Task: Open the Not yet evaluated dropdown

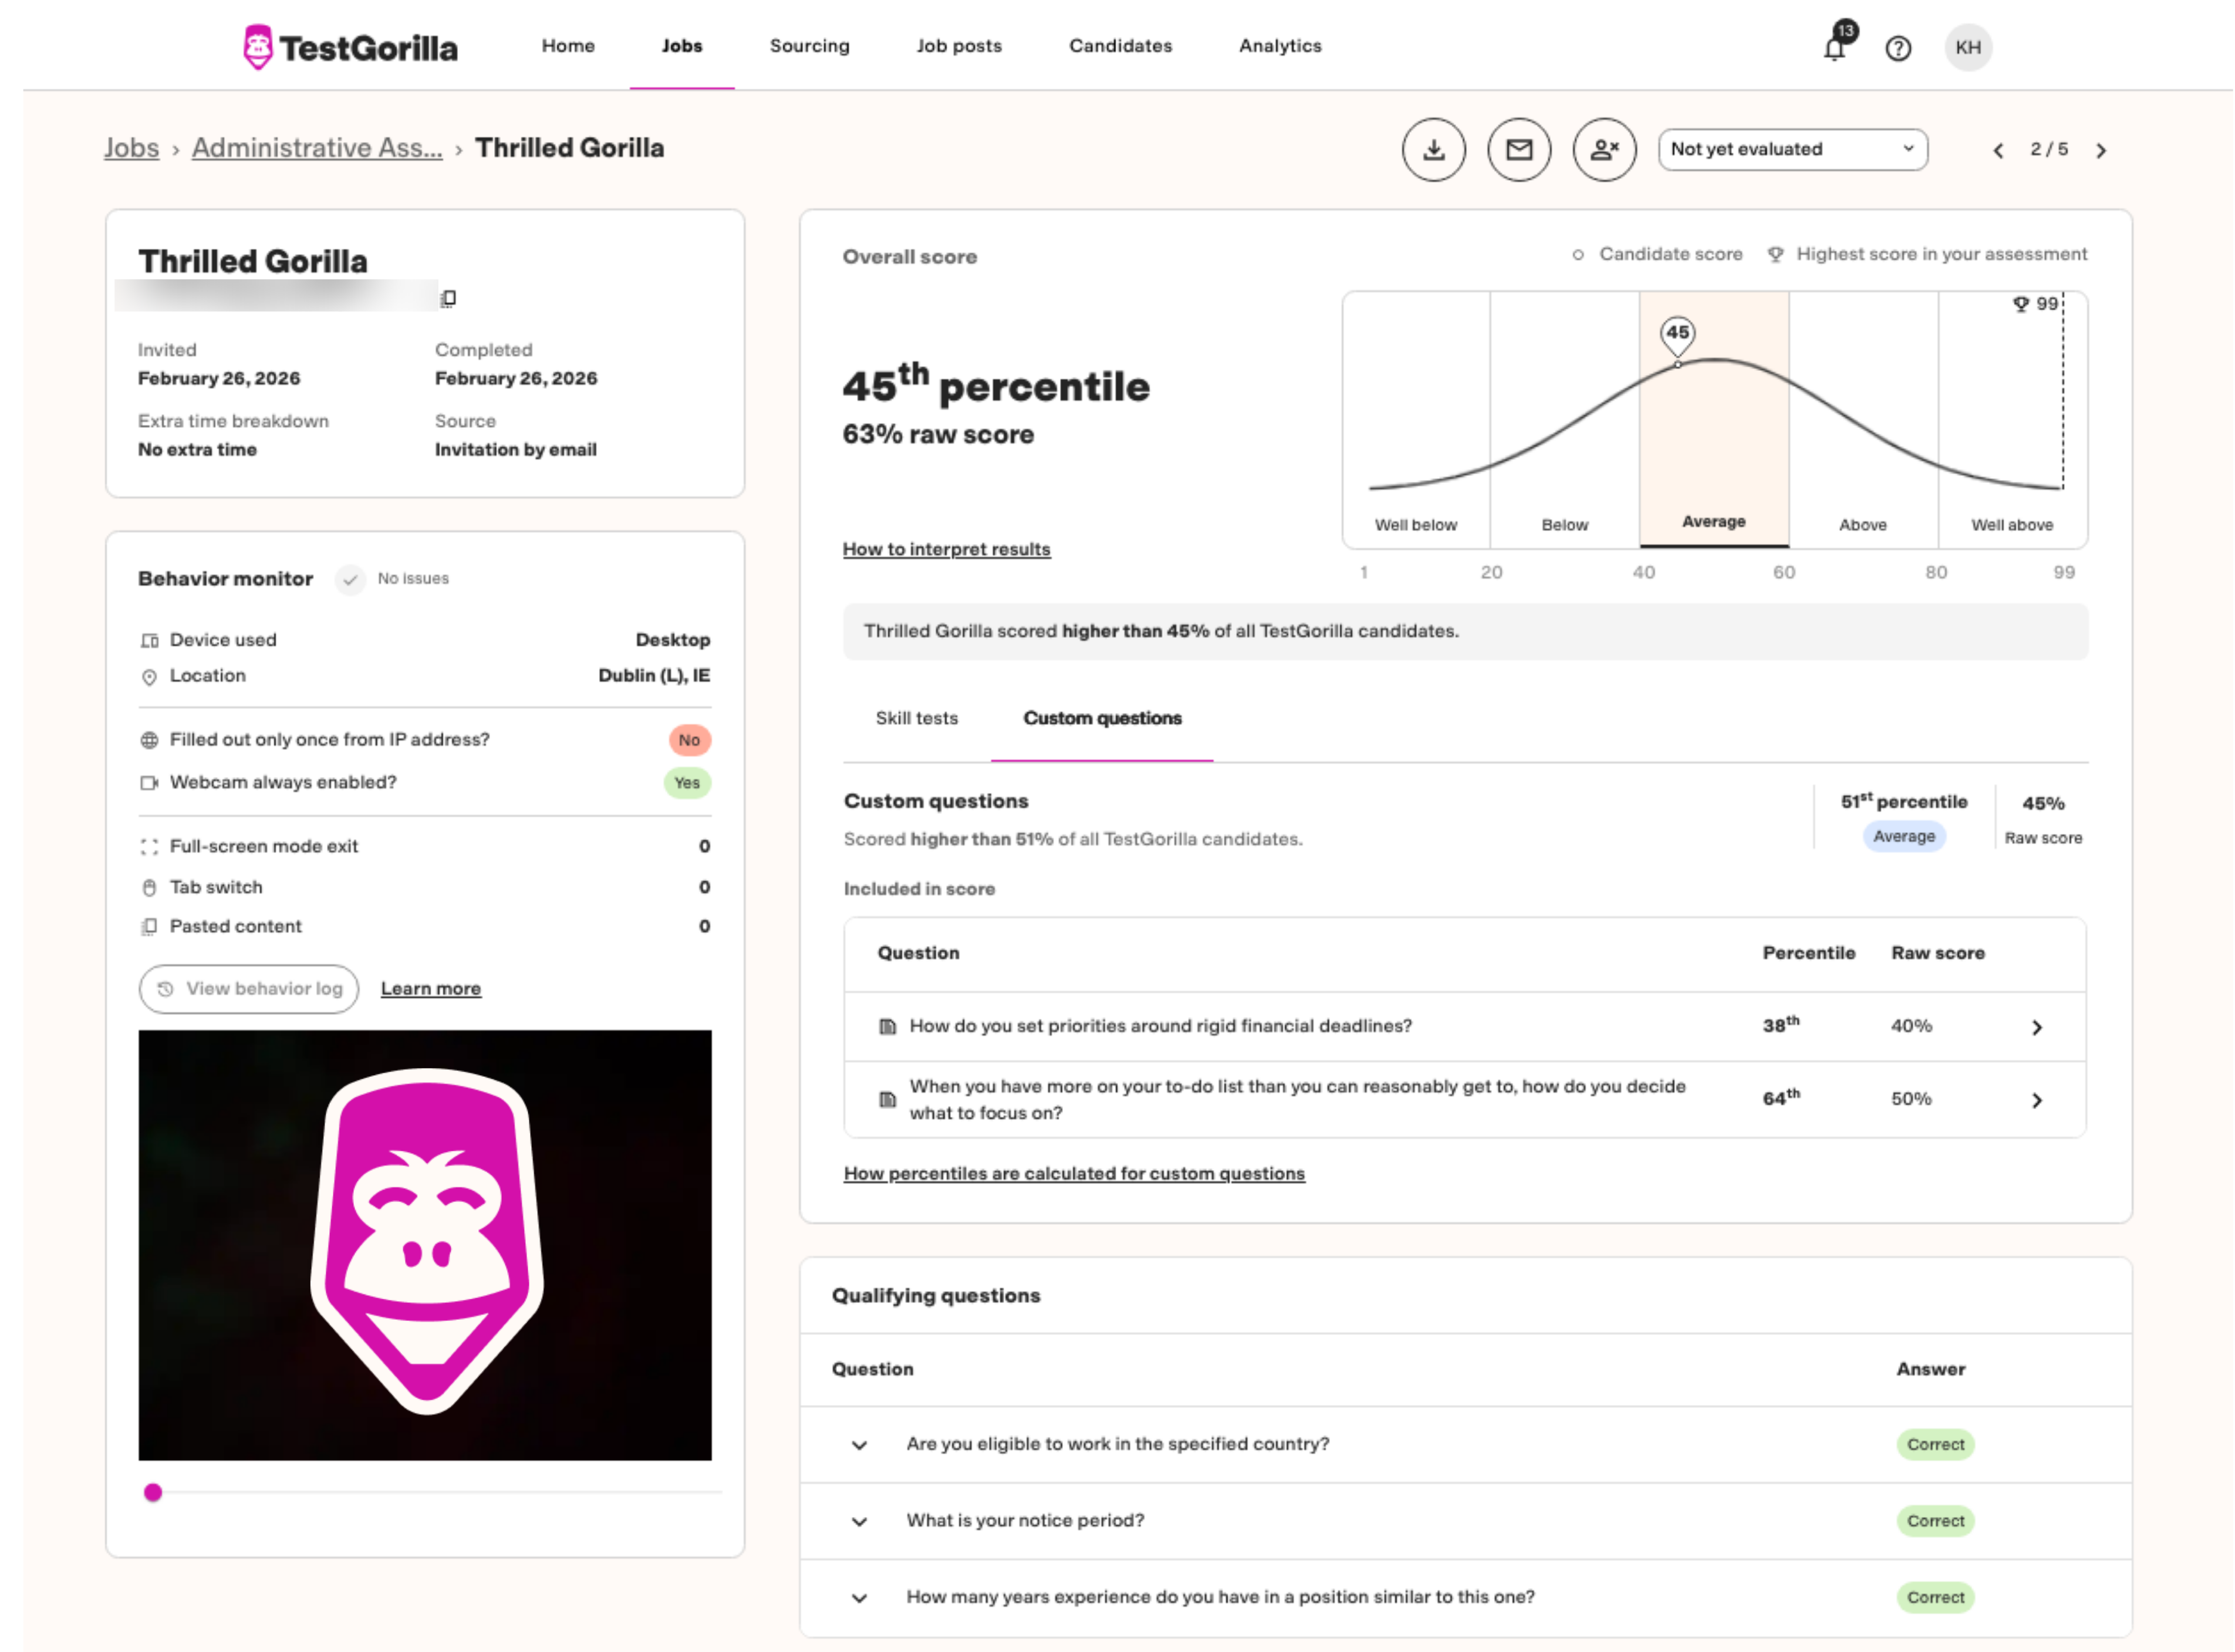Action: tap(1792, 149)
